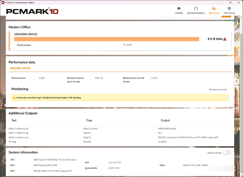Select the Results bar chart icon
The height and width of the screenshot is (177, 243).
click(214, 9)
